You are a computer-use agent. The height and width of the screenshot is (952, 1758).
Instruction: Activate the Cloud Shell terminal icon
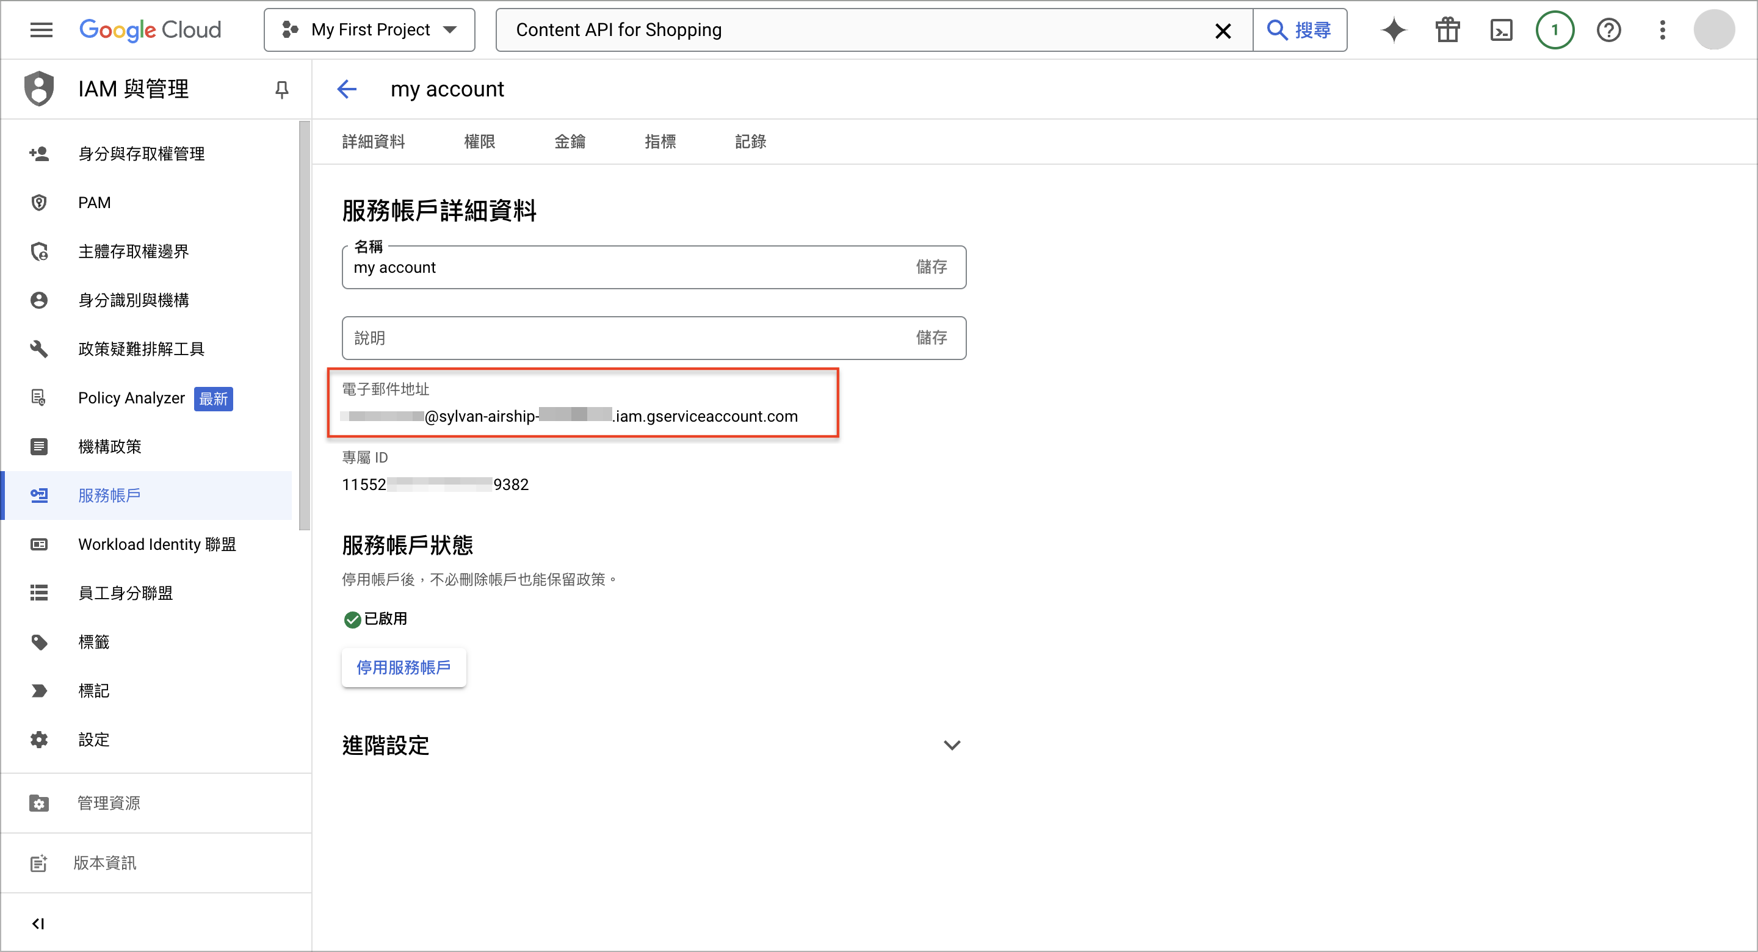[1501, 30]
